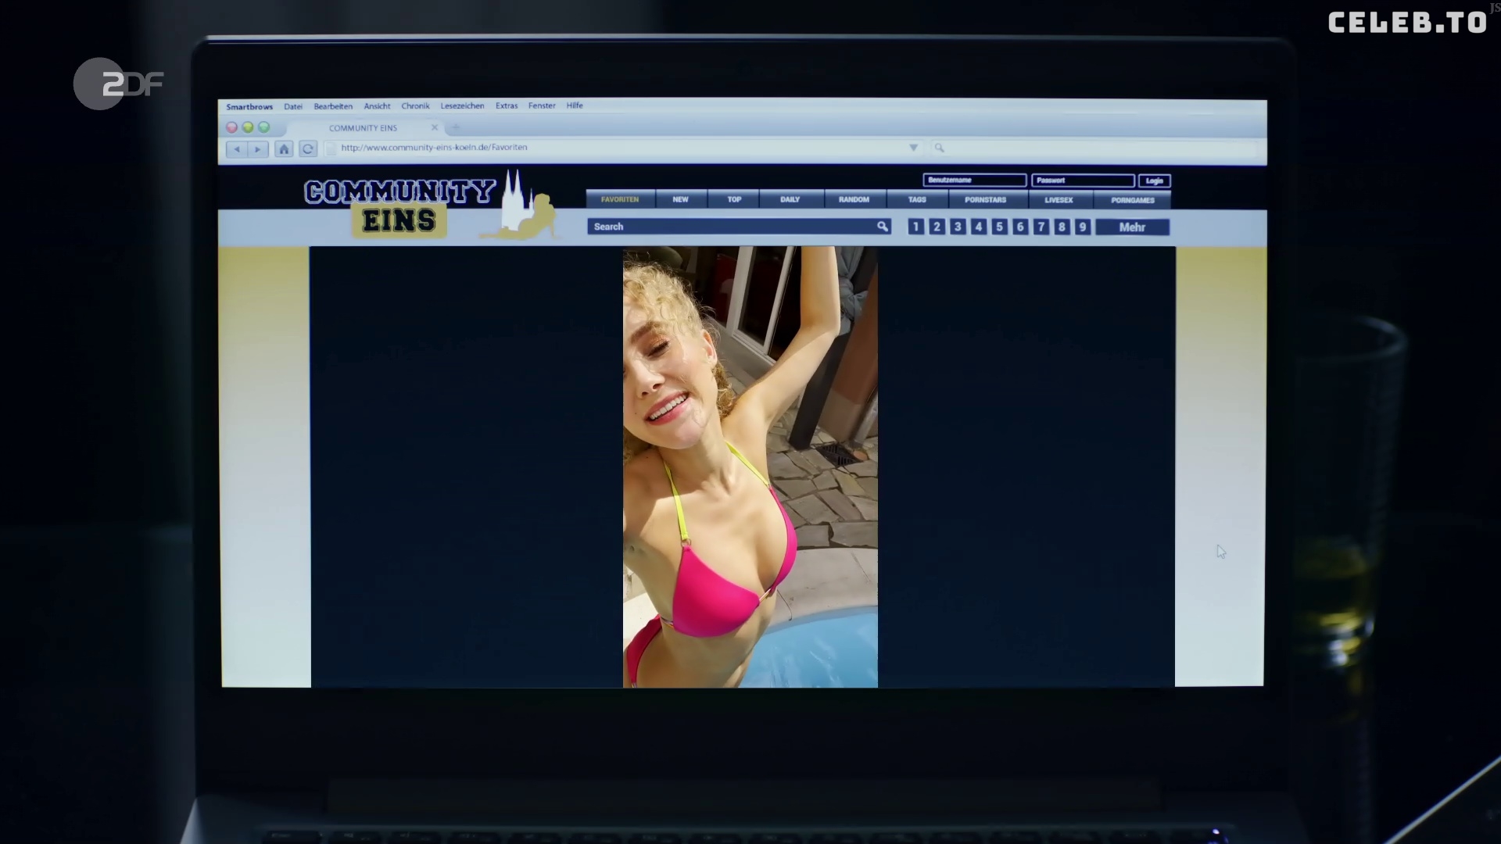Switch to the TAGS tab
This screenshot has width=1501, height=844.
[x=917, y=200]
